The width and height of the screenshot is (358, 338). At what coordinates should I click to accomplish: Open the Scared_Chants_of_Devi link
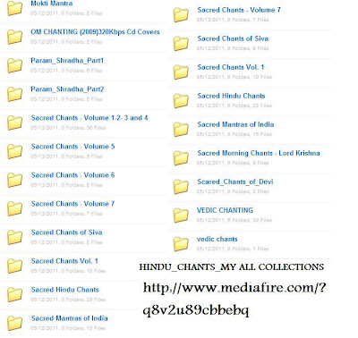pos(235,182)
